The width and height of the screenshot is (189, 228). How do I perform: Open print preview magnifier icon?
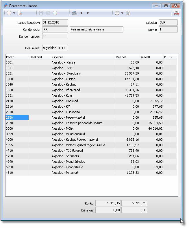coord(128,13)
